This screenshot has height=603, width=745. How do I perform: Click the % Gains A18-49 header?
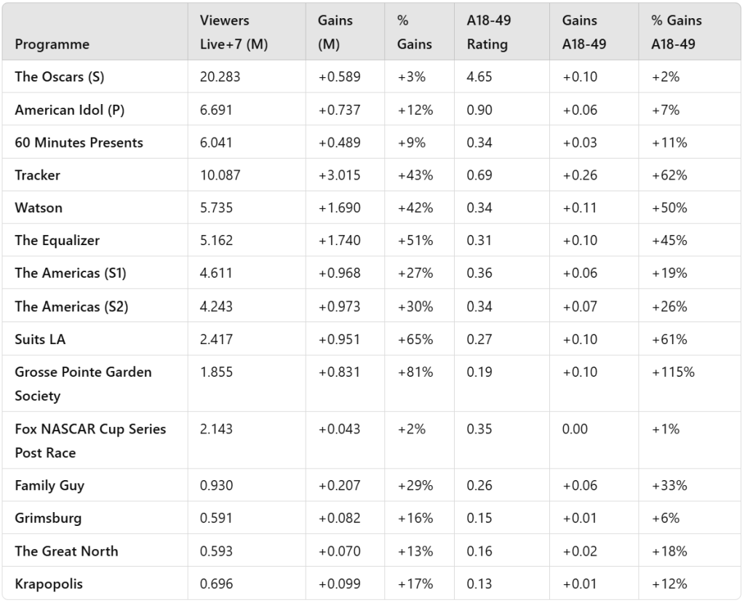[x=673, y=32]
